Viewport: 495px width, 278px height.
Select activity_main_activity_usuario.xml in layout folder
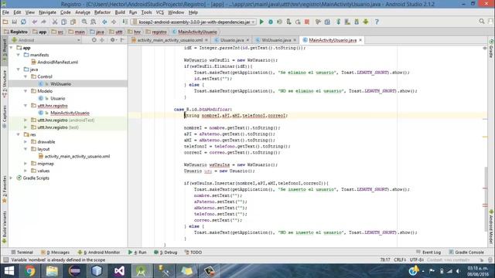point(77,156)
